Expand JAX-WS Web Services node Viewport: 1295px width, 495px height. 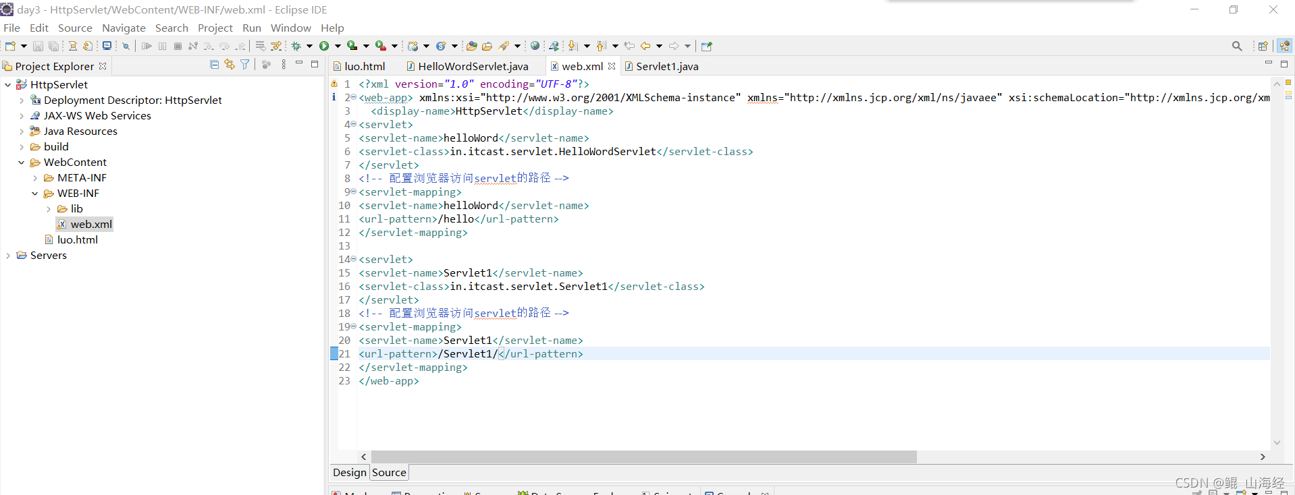(x=22, y=116)
